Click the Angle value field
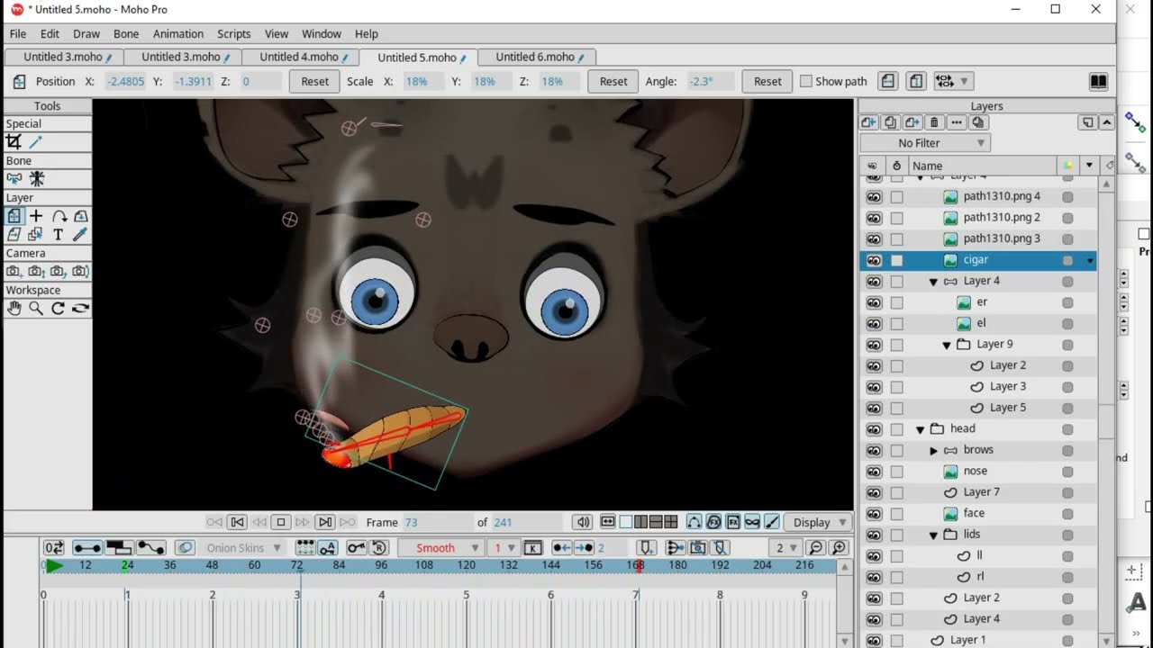Image resolution: width=1153 pixels, height=648 pixels. (x=710, y=81)
